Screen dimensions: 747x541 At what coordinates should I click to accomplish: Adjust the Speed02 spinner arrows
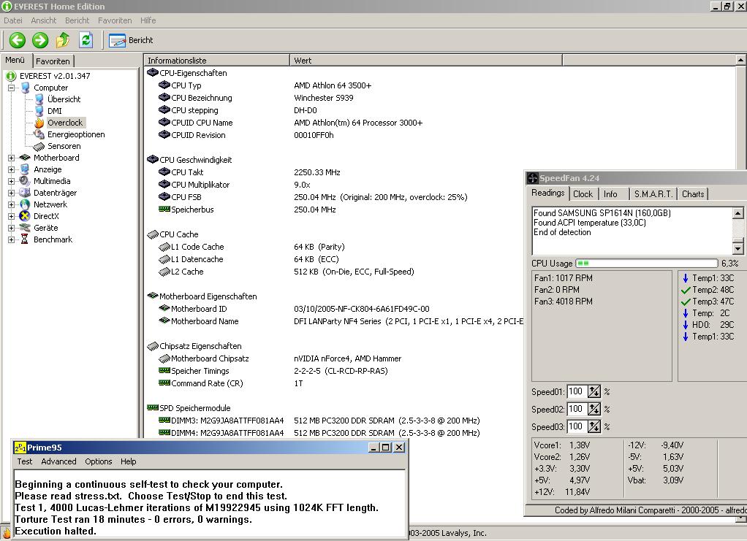click(594, 409)
